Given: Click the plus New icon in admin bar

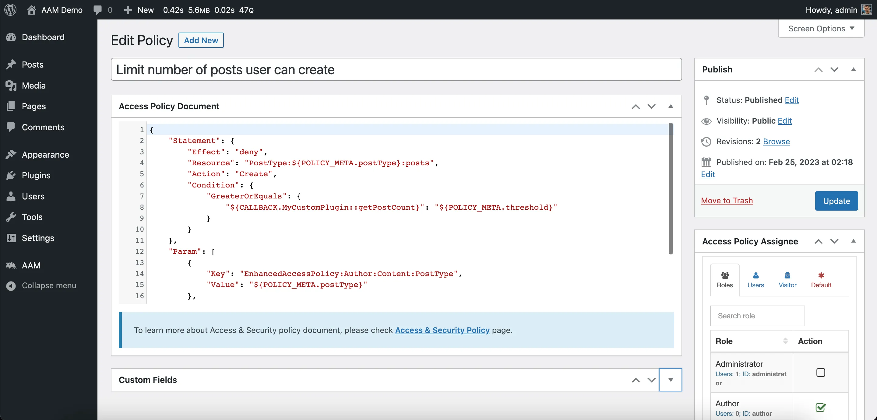Looking at the screenshot, I should coord(128,10).
